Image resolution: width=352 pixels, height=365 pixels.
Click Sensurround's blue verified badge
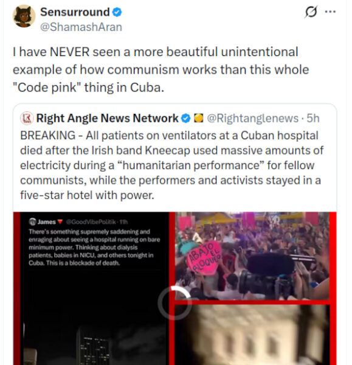coord(117,12)
